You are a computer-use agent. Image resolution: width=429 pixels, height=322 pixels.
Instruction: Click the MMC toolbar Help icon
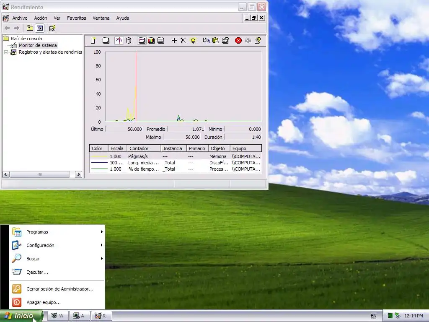pyautogui.click(x=52, y=28)
